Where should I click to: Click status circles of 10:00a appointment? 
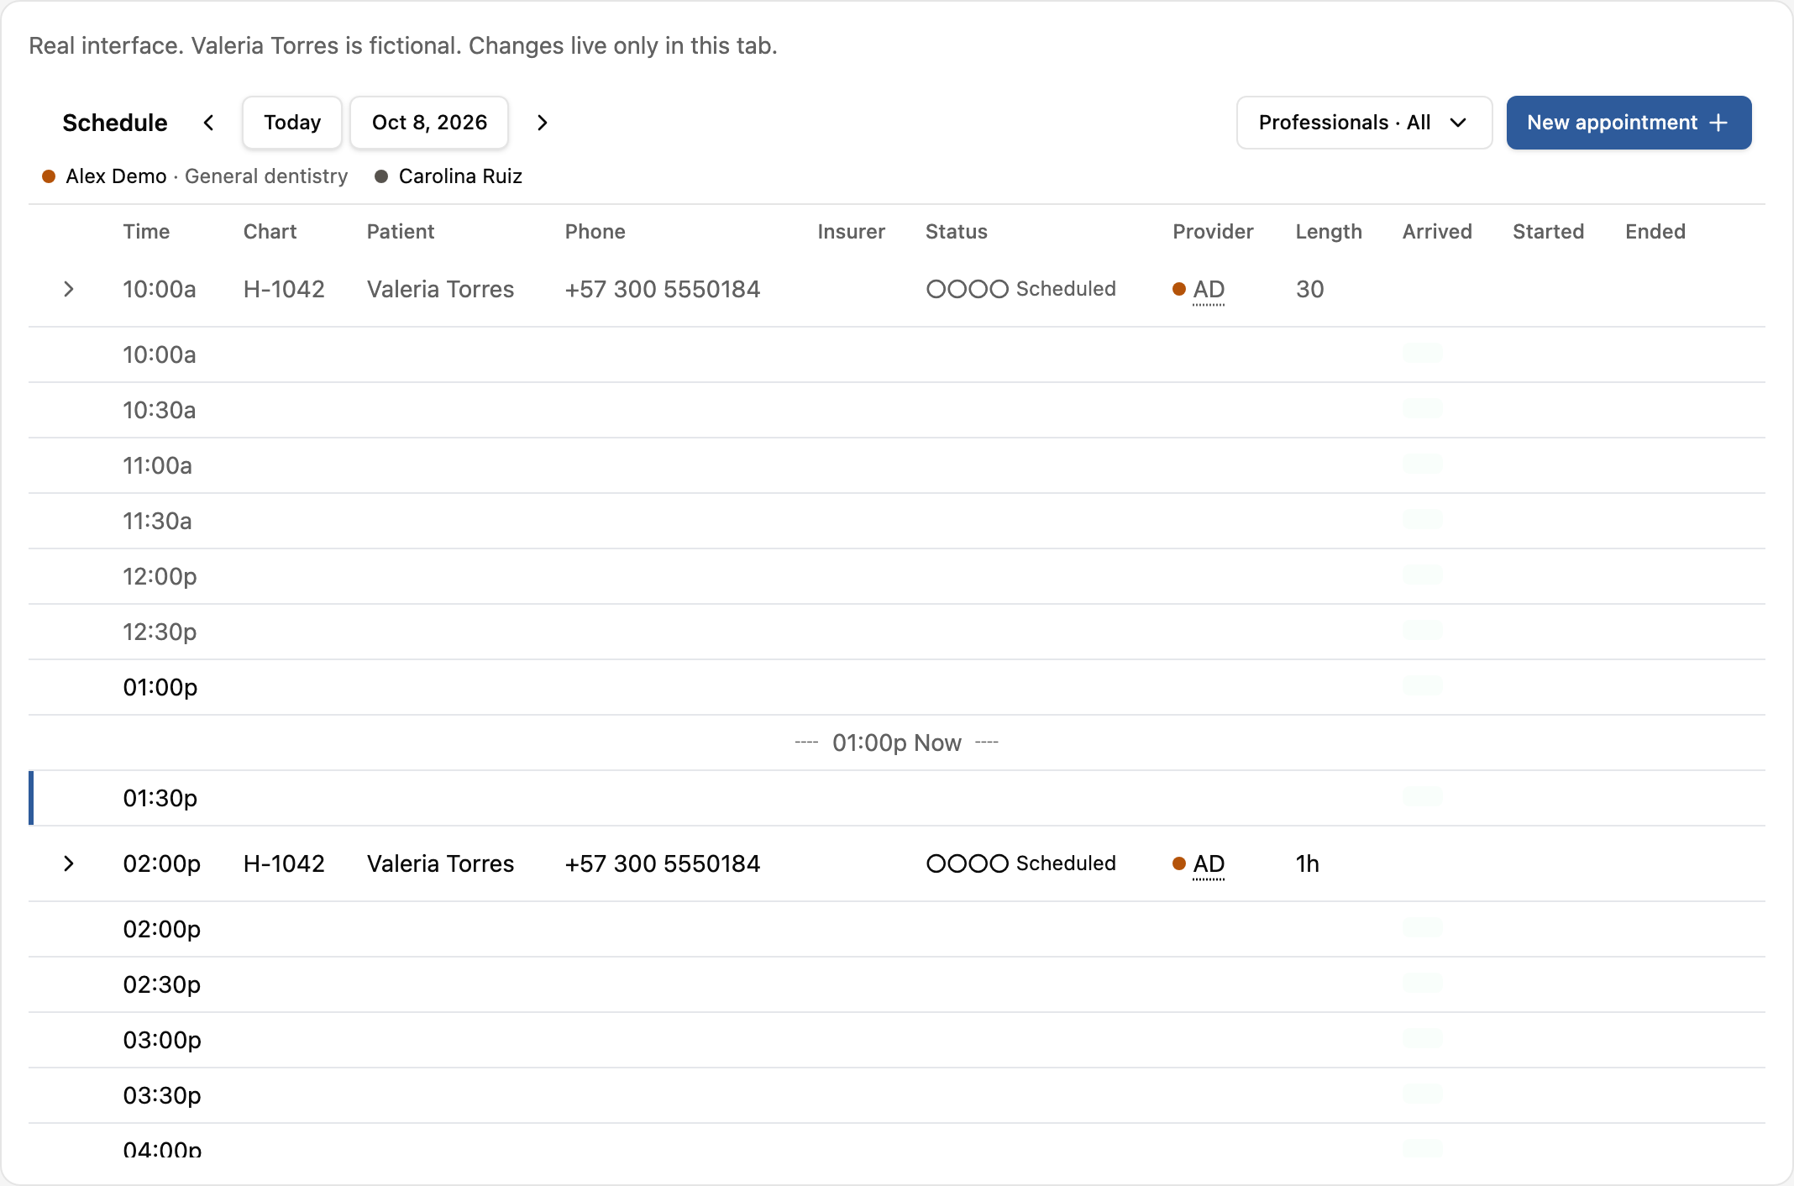point(967,289)
